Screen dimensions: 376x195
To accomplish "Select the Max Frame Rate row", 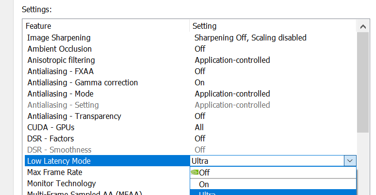I will (55, 172).
